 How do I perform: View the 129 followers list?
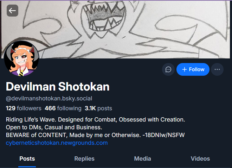[x=24, y=108]
